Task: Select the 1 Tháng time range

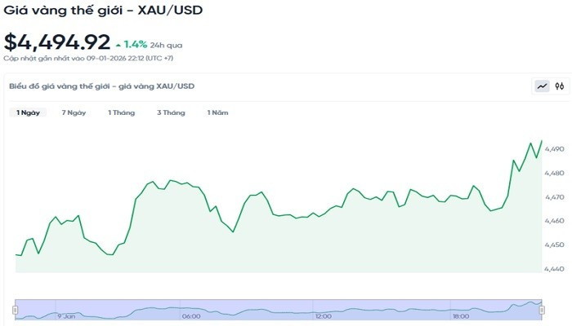Action: pos(121,112)
